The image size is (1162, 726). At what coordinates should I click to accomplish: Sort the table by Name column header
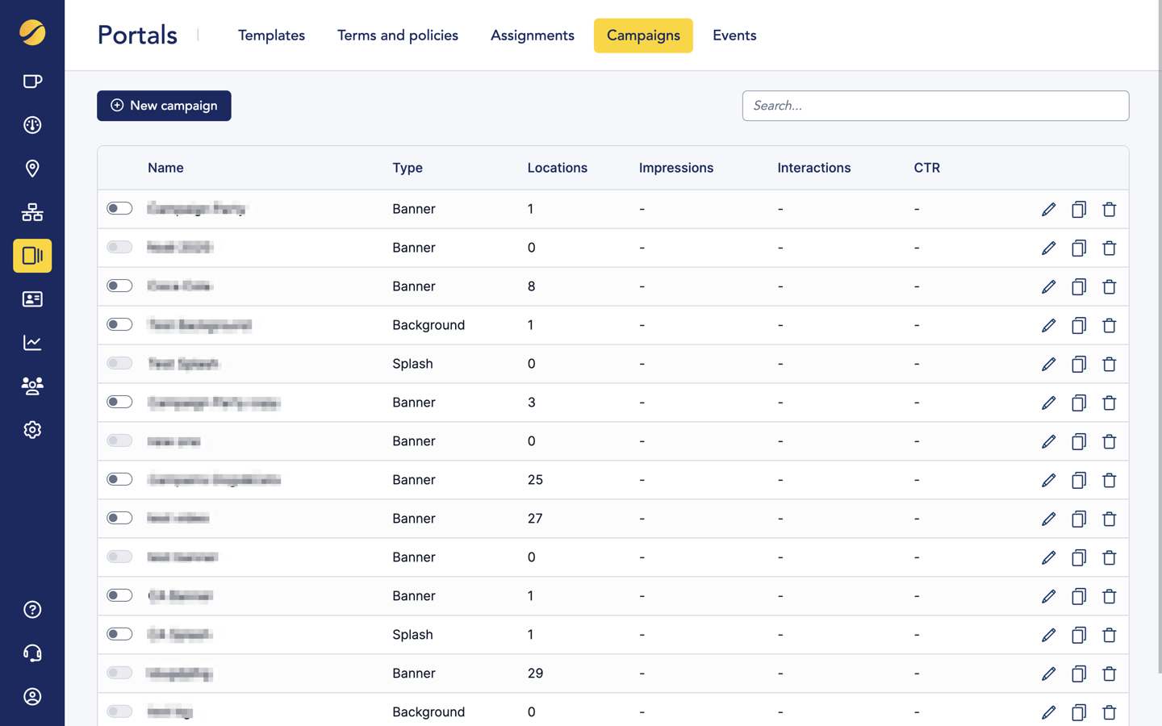[165, 168]
